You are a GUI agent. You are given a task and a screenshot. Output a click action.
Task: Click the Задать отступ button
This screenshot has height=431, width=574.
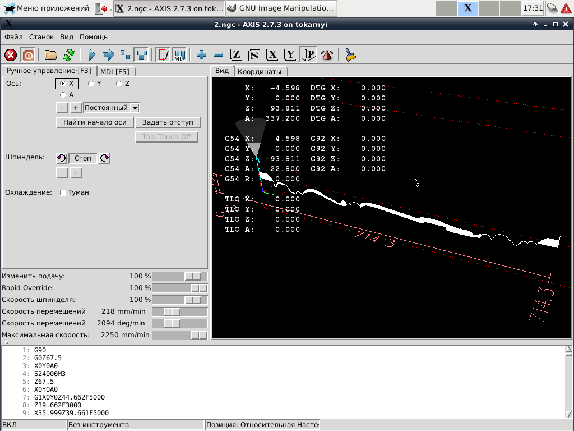coord(168,122)
